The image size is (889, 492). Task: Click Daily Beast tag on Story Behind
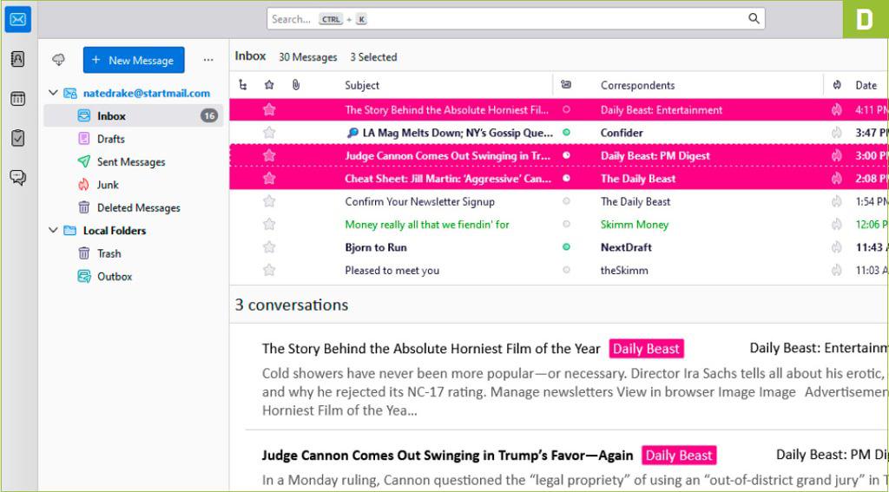tap(646, 349)
